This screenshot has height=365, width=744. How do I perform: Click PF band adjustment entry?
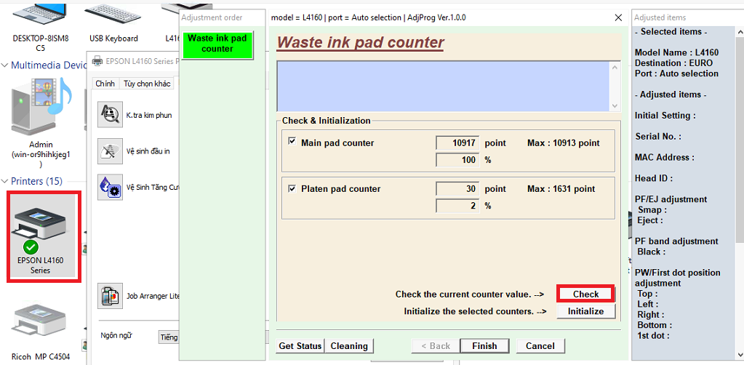click(x=676, y=241)
